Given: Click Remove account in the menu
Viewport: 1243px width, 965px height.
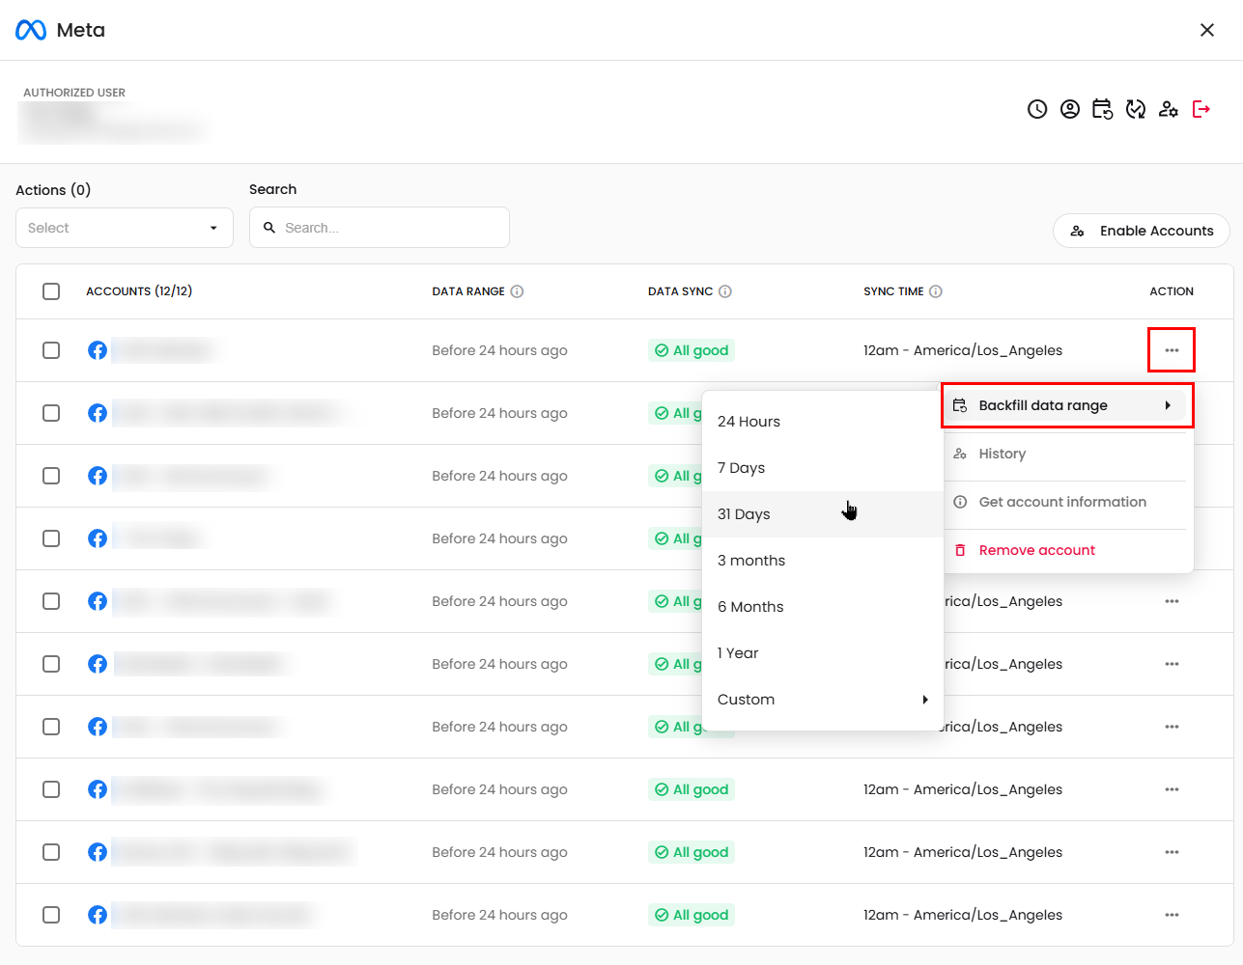Looking at the screenshot, I should tap(1036, 550).
